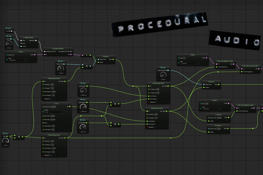
Task: Open the White Noise Type dropdown
Action: point(18,60)
